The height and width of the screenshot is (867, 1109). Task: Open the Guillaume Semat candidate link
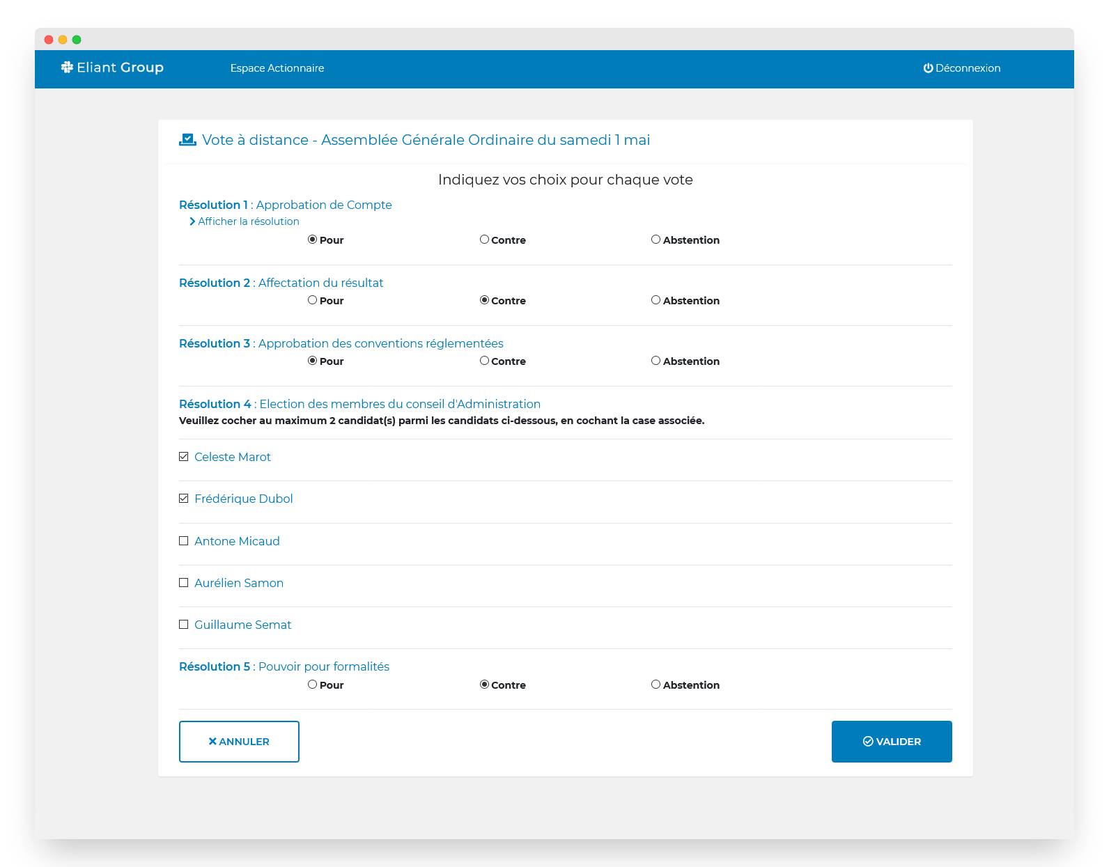pos(242,625)
